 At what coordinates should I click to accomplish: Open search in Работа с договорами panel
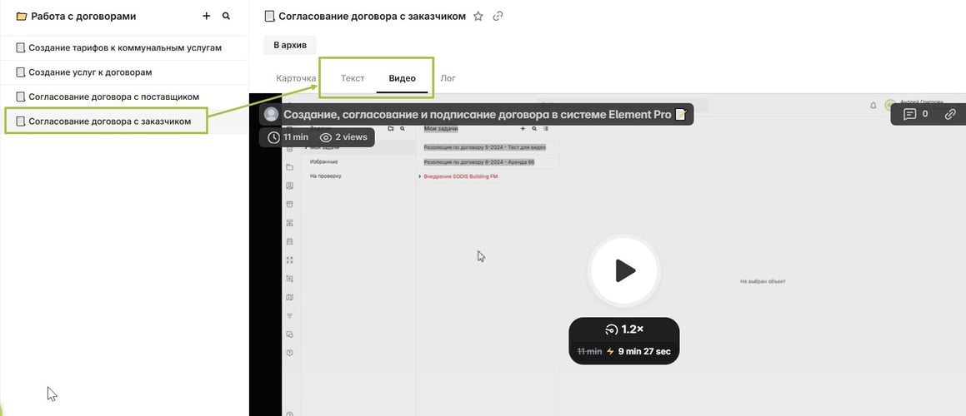226,16
